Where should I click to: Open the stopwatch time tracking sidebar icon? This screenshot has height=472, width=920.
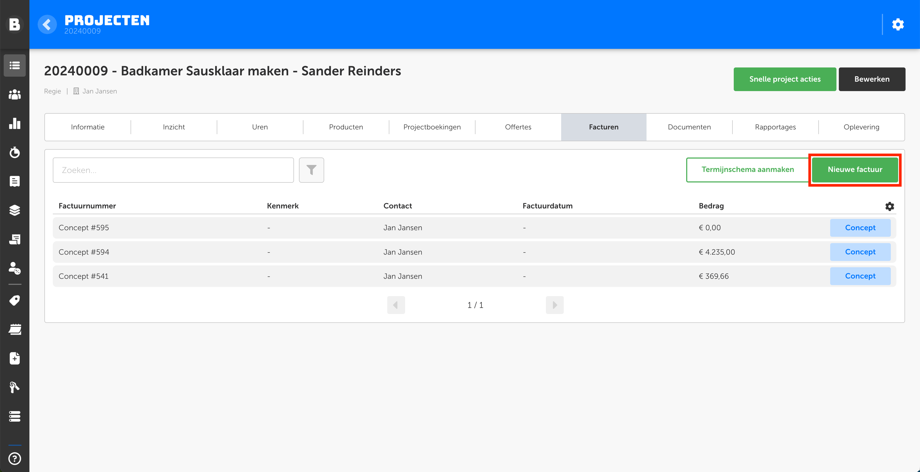(15, 152)
